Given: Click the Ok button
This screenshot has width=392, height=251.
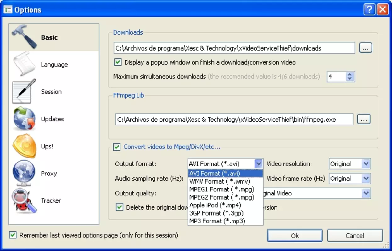Looking at the screenshot, I should coord(295,236).
